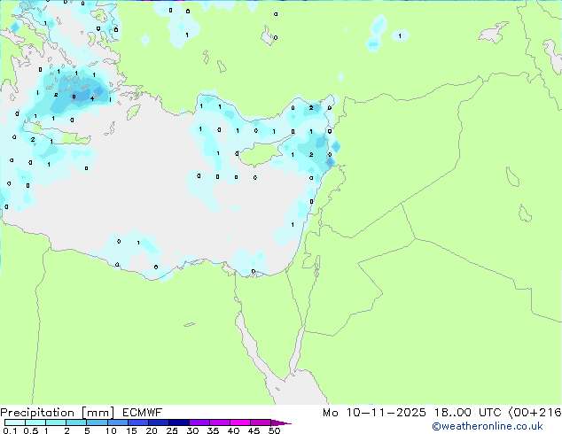Select the 2–5 mm legend color box

tap(76, 422)
